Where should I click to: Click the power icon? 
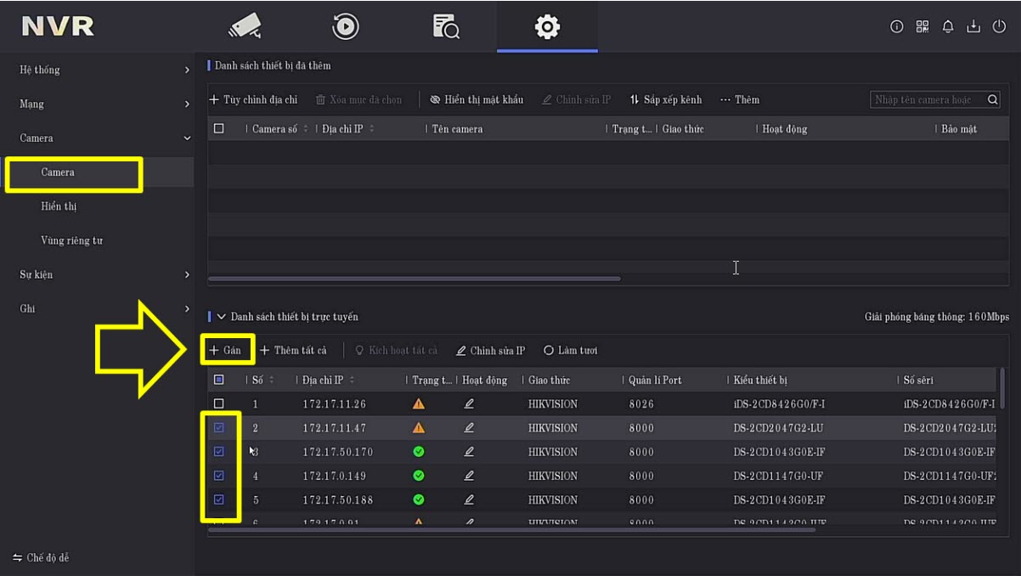pos(1000,27)
